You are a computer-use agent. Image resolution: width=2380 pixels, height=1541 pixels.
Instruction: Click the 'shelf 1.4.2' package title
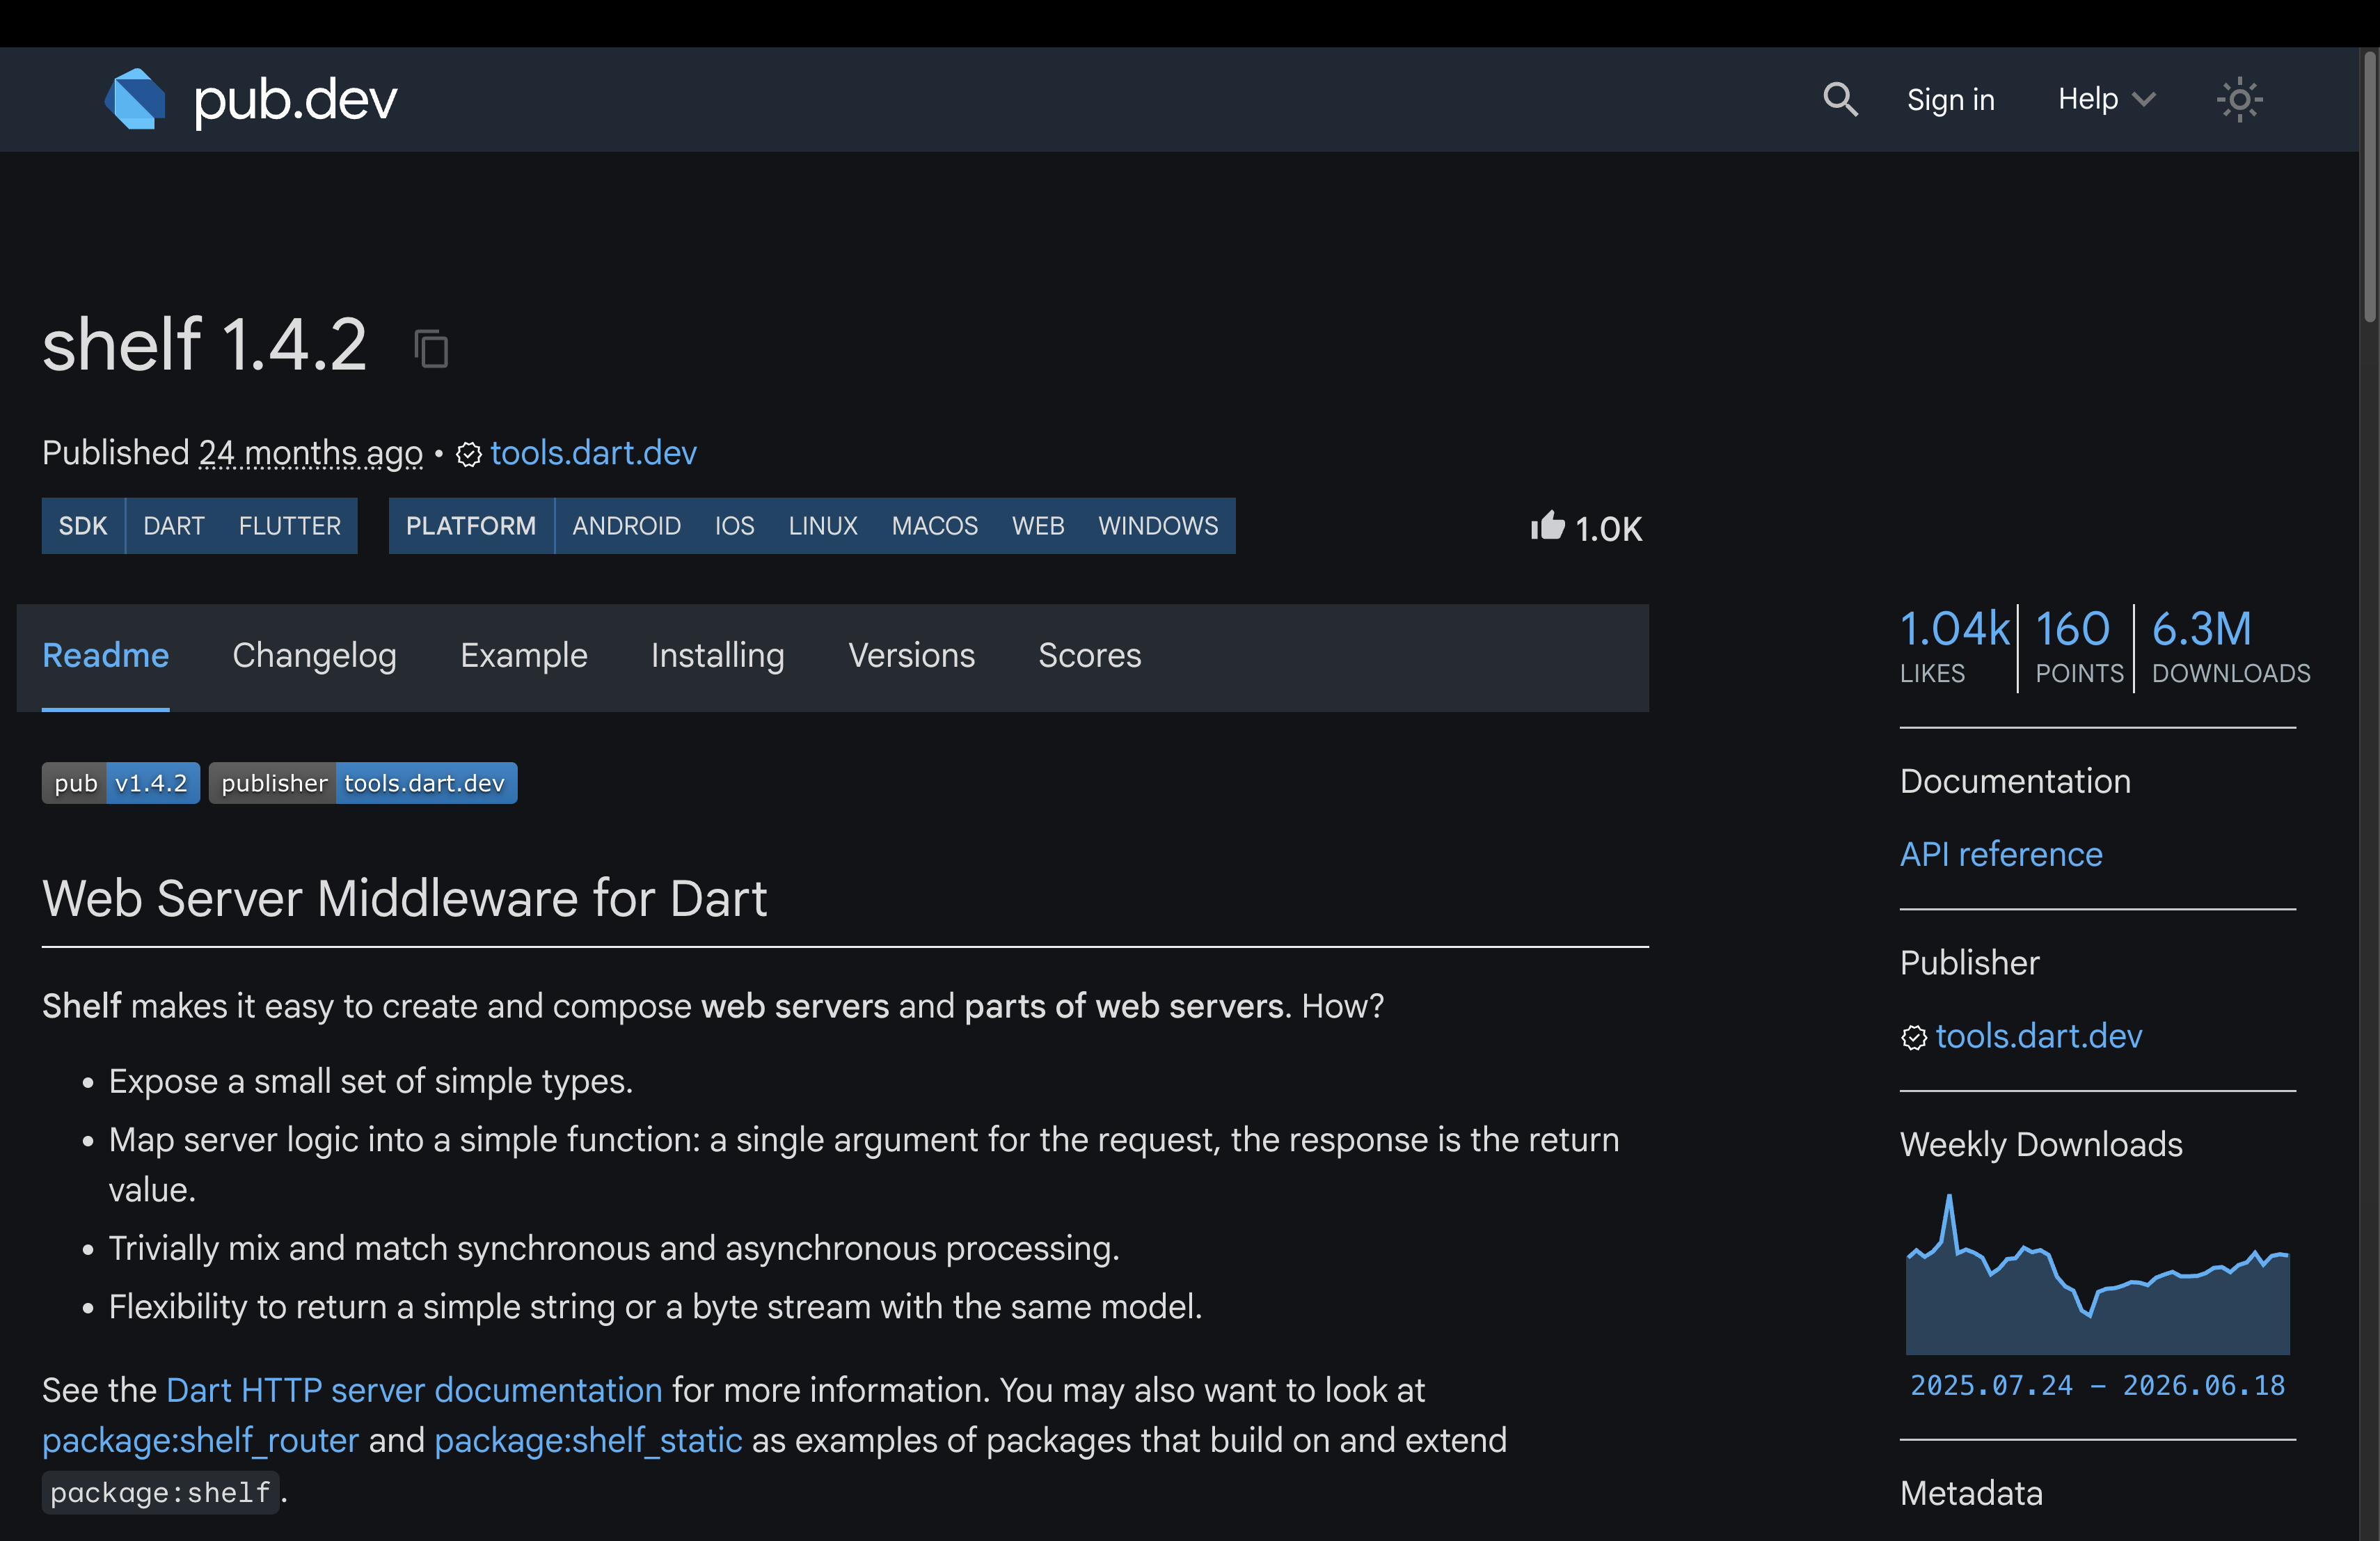204,345
